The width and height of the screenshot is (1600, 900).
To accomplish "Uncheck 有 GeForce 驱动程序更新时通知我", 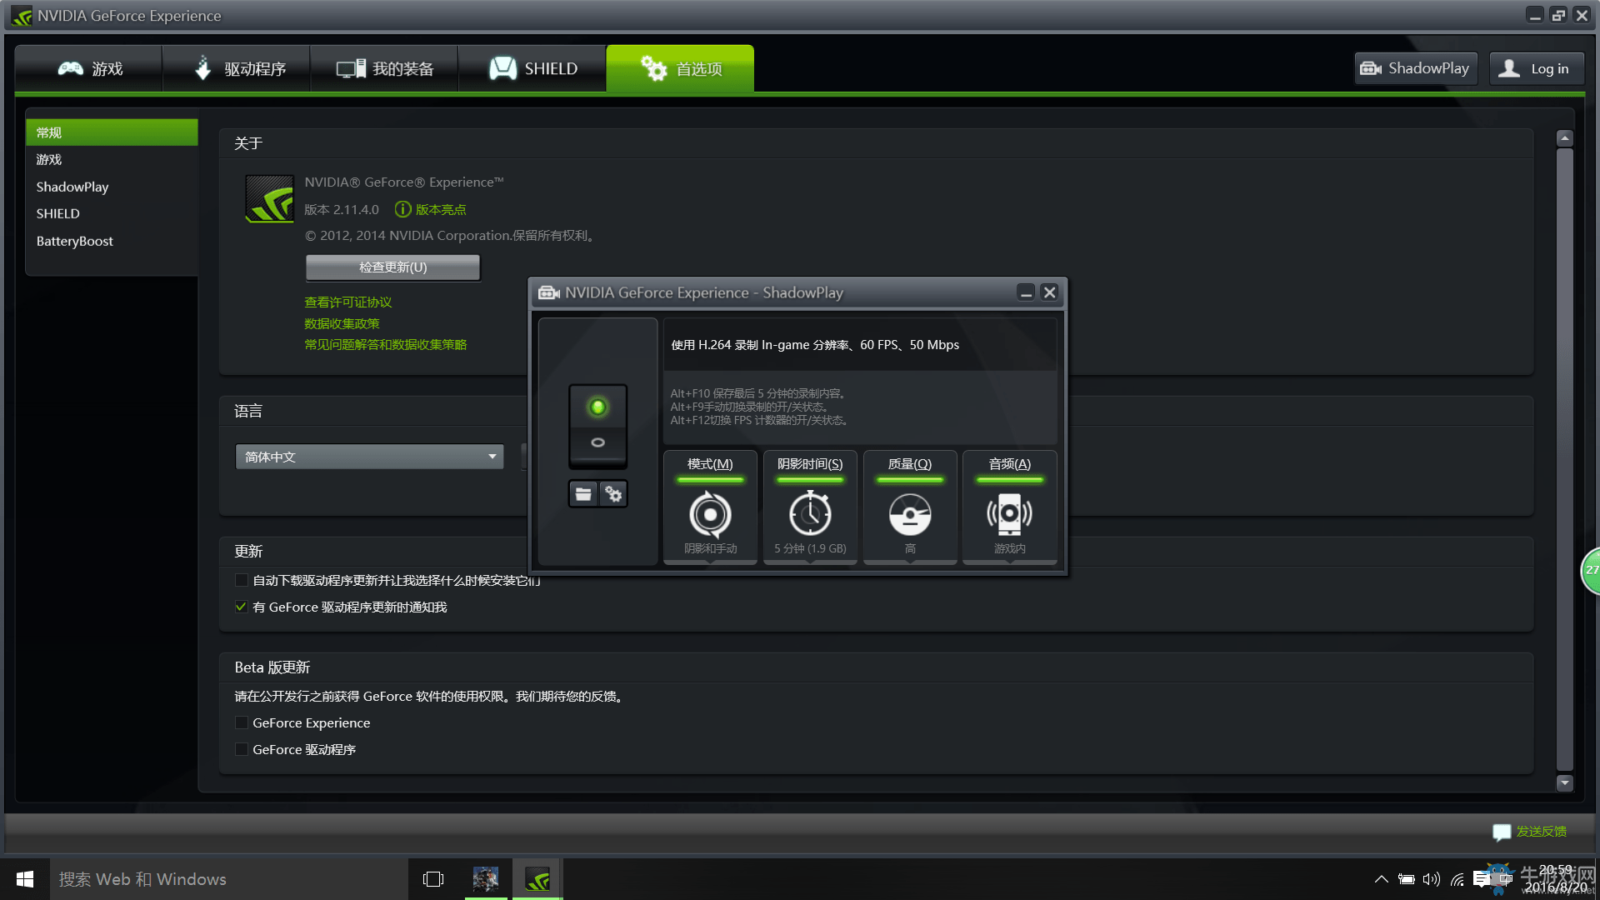I will 241,607.
